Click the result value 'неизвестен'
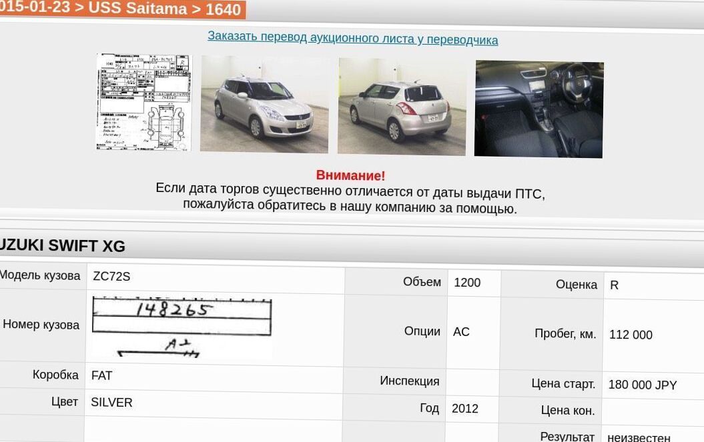The width and height of the screenshot is (704, 442). pos(639,437)
